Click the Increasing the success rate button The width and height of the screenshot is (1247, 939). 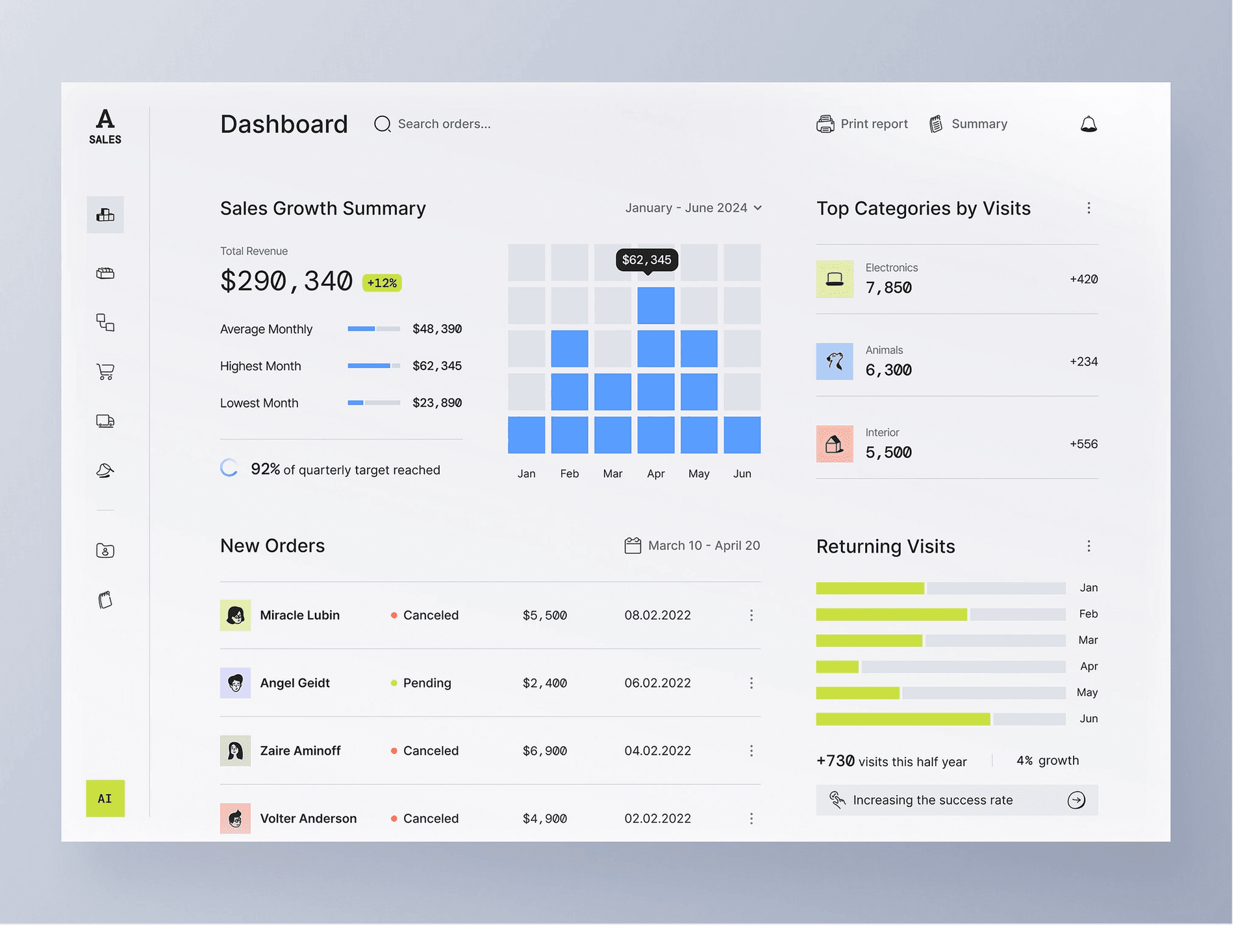tap(956, 799)
